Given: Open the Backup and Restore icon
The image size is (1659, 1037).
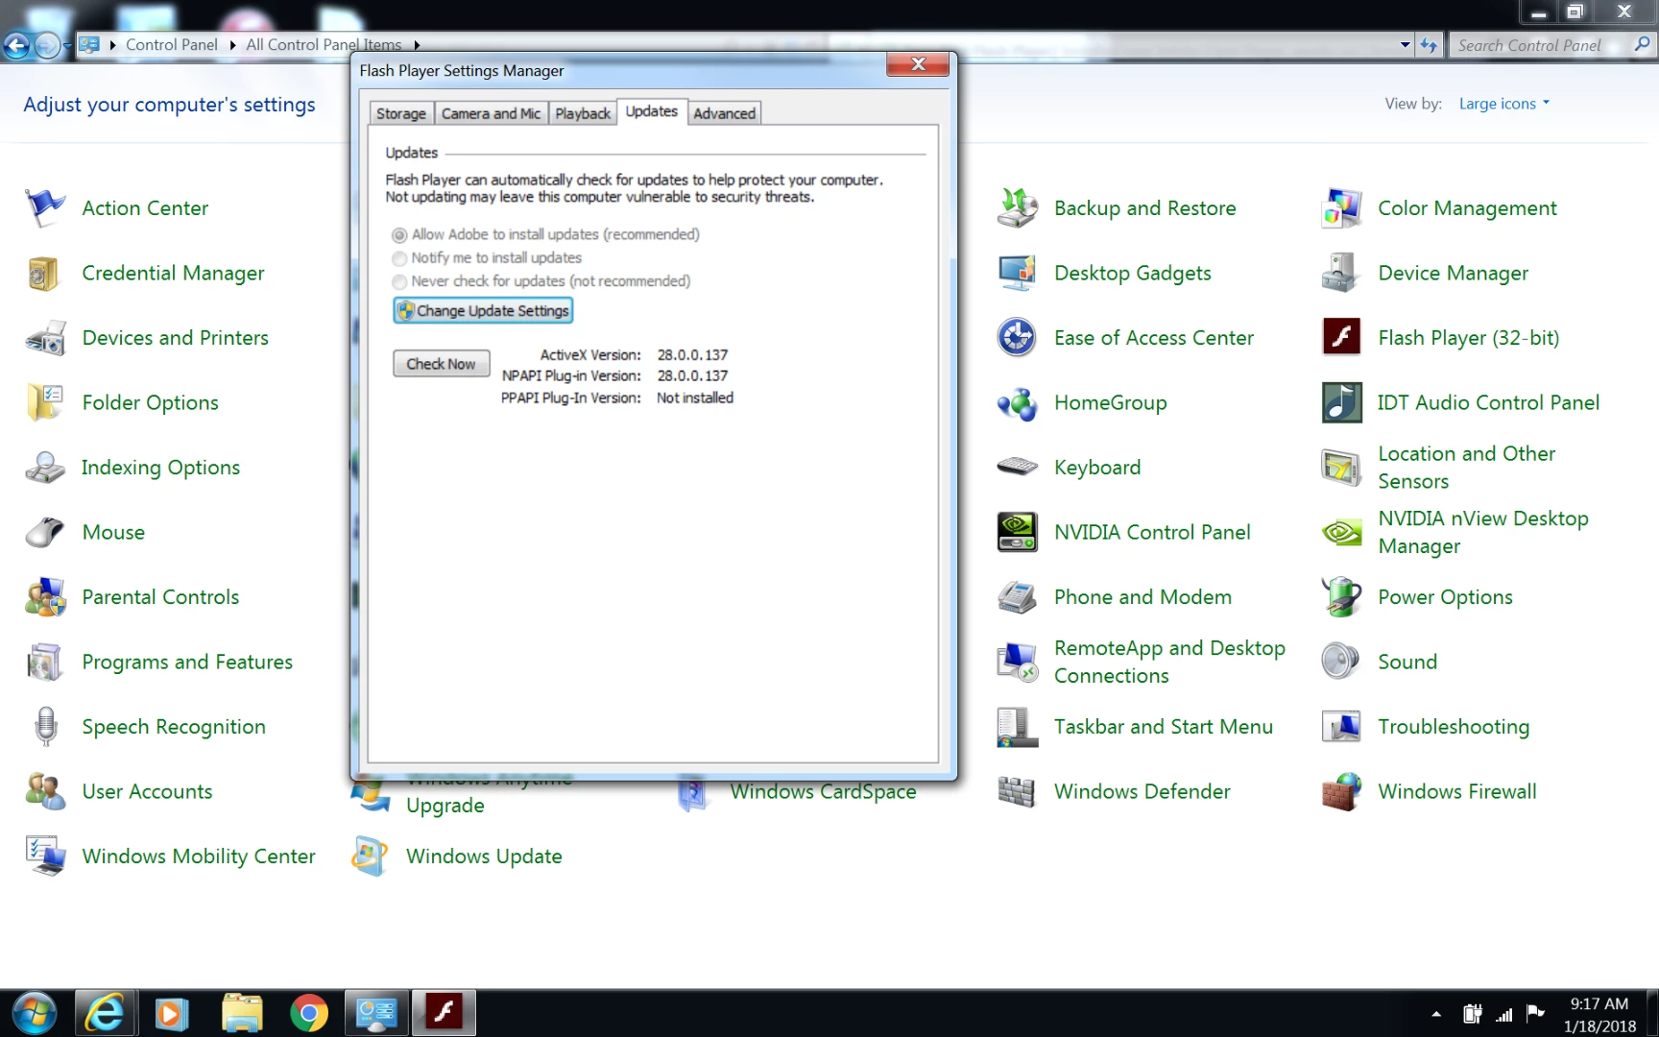Looking at the screenshot, I should pyautogui.click(x=1018, y=207).
